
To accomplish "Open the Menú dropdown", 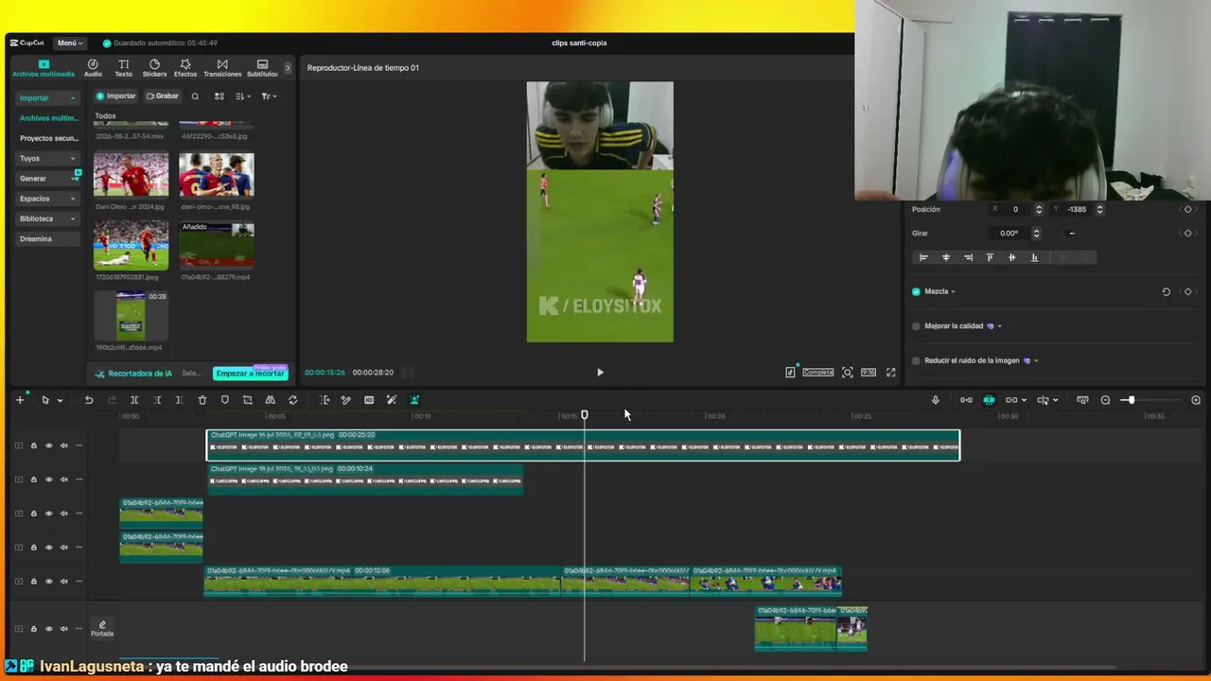I will coord(70,43).
